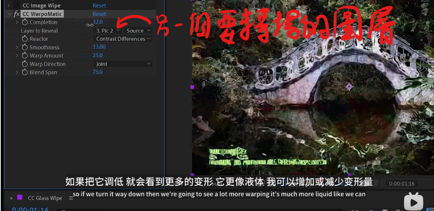Toggle the fx switch for CC WarpoMatic
Image resolution: width=434 pixels, height=211 pixels.
[16, 14]
